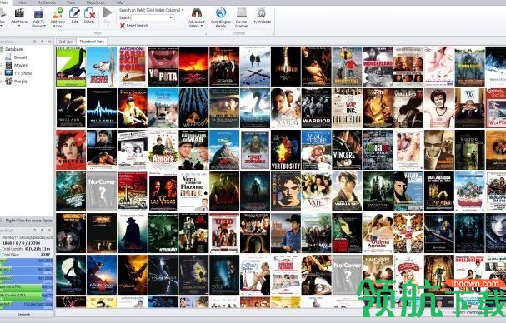
Task: Toggle auto-hide pin on statistics panel
Action: point(42,231)
